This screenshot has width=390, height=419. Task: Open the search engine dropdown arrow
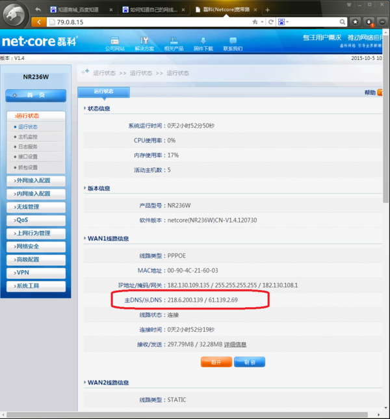287,22
